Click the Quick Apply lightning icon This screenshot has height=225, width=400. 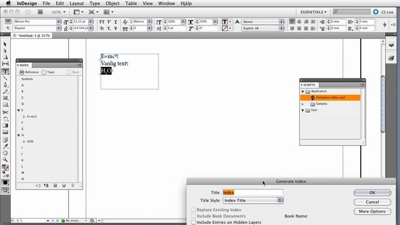pyautogui.click(x=385, y=24)
